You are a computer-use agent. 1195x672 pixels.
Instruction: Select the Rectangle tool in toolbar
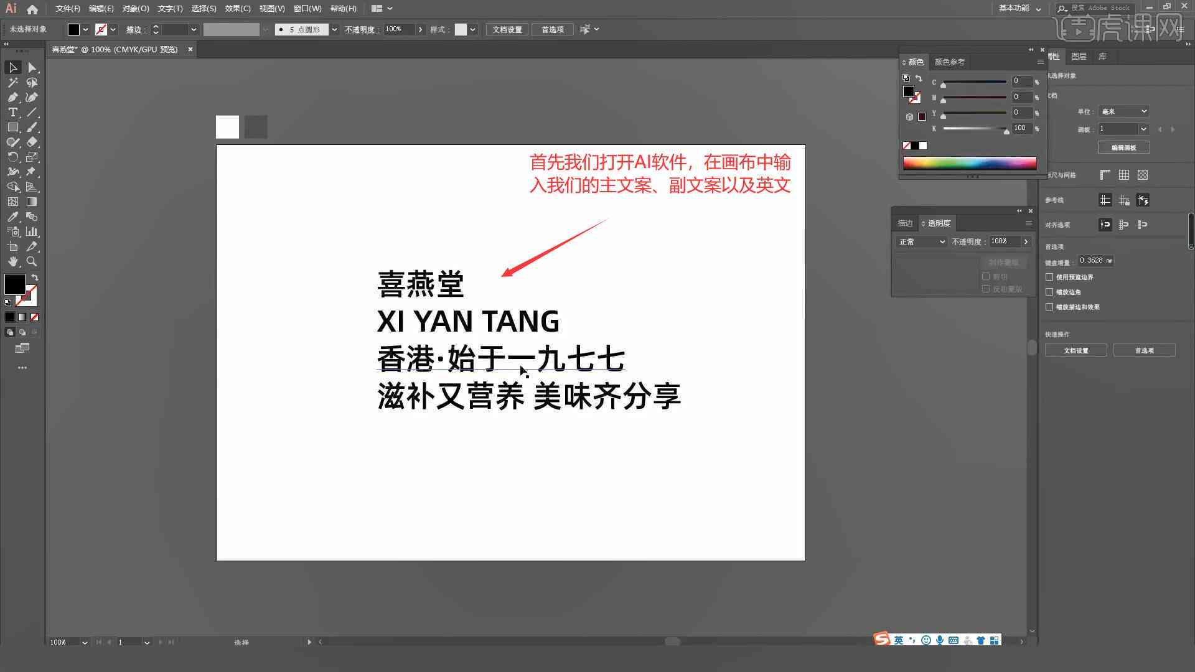click(11, 127)
